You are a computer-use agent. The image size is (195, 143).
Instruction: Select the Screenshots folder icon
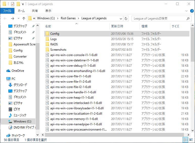coord(47,49)
